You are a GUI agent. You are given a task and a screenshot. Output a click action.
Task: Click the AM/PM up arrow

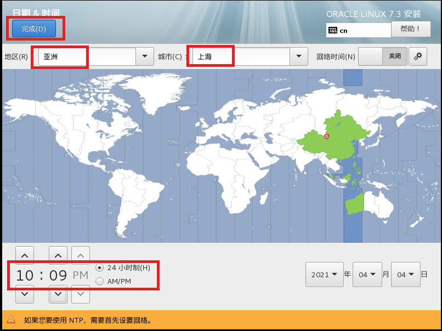[x=81, y=255]
